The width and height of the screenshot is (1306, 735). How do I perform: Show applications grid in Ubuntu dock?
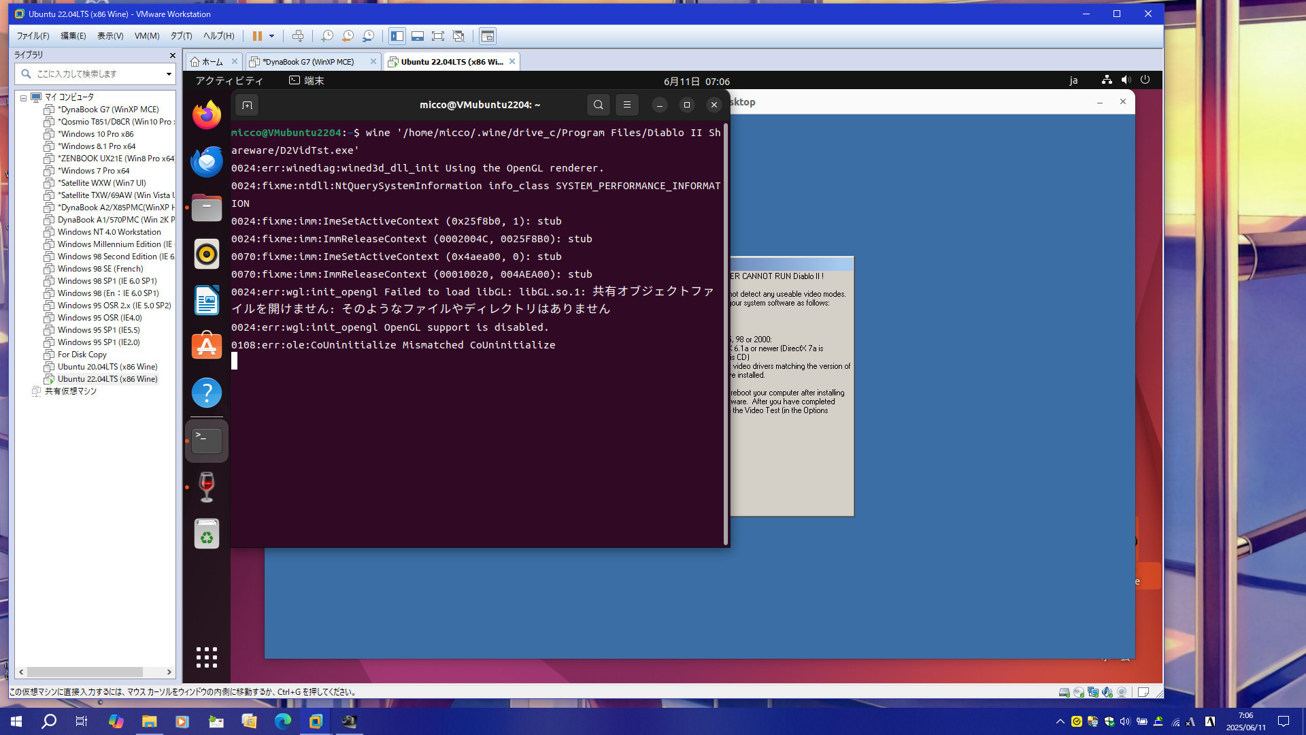[207, 657]
